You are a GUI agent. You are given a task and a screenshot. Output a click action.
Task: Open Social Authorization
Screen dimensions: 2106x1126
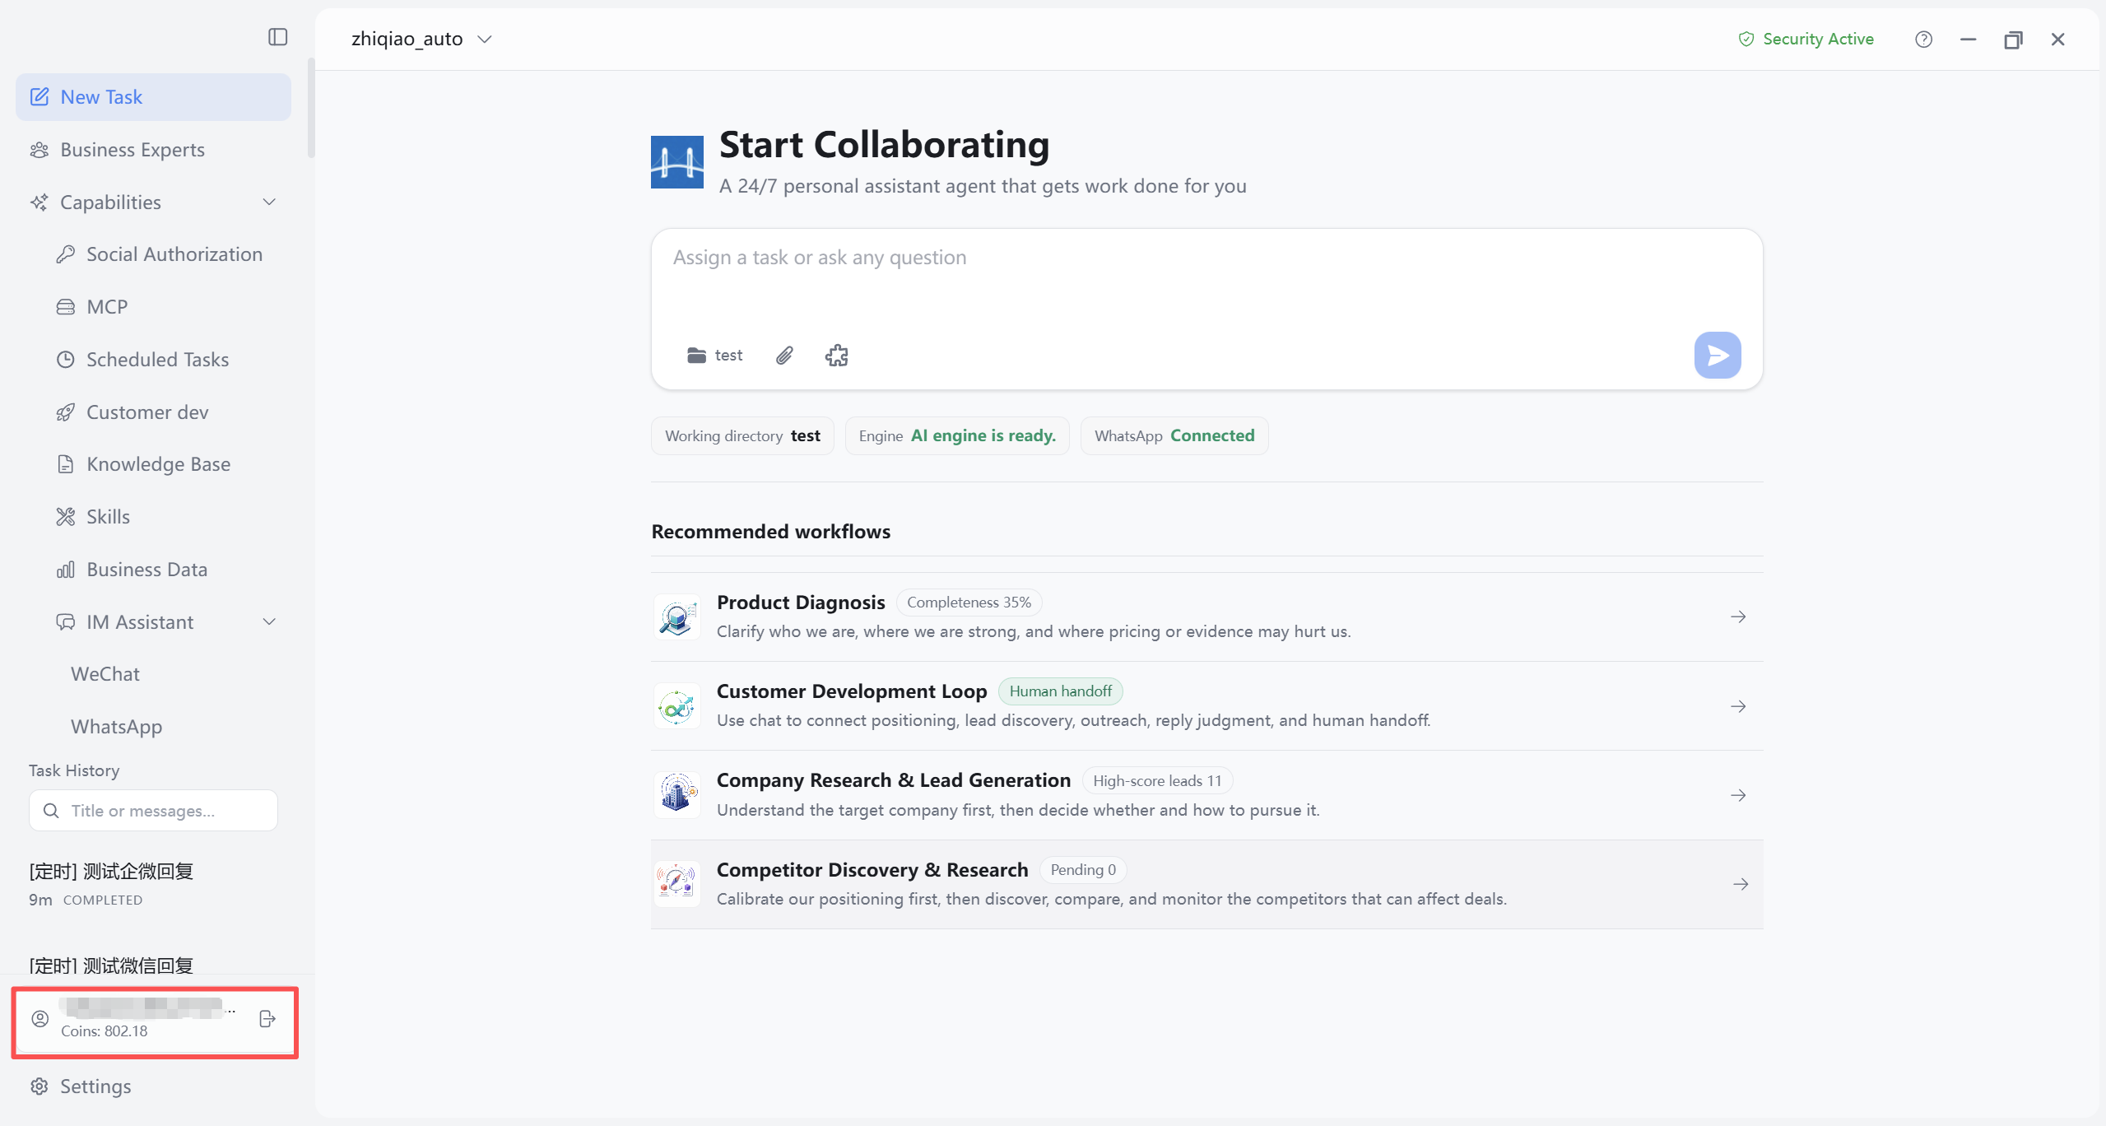159,254
